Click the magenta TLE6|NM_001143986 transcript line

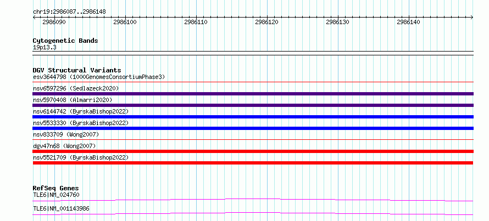coord(253,213)
